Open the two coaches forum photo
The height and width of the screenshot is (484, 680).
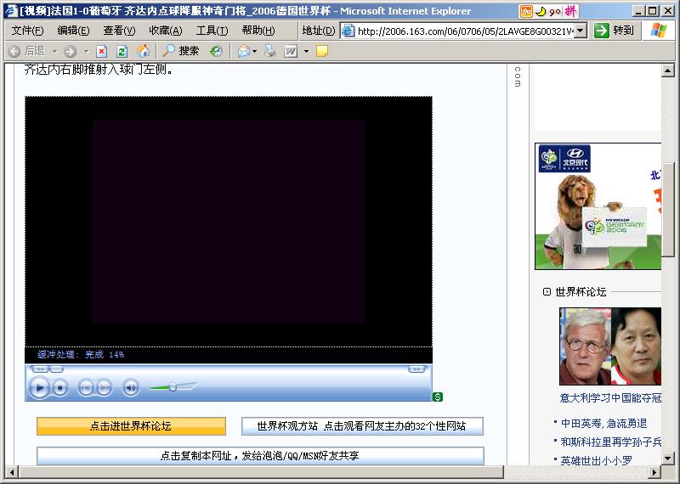click(610, 346)
